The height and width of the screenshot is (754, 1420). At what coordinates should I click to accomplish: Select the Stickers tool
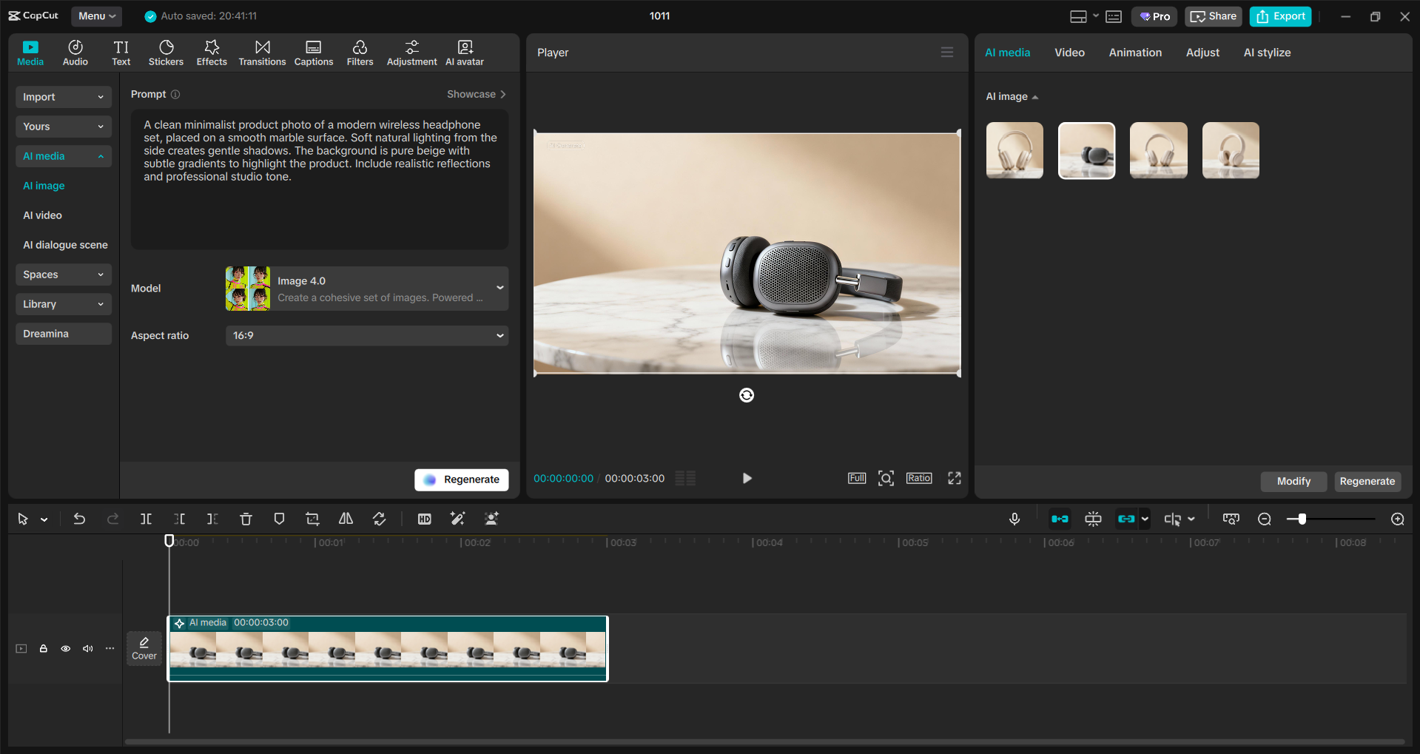click(166, 52)
